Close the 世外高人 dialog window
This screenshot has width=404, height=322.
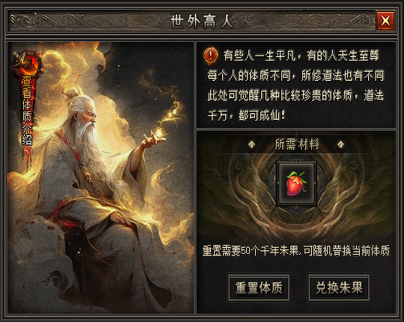385,20
